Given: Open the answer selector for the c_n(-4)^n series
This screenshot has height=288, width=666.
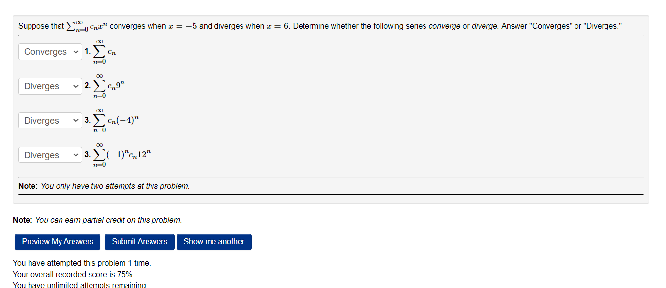Looking at the screenshot, I should (x=50, y=120).
